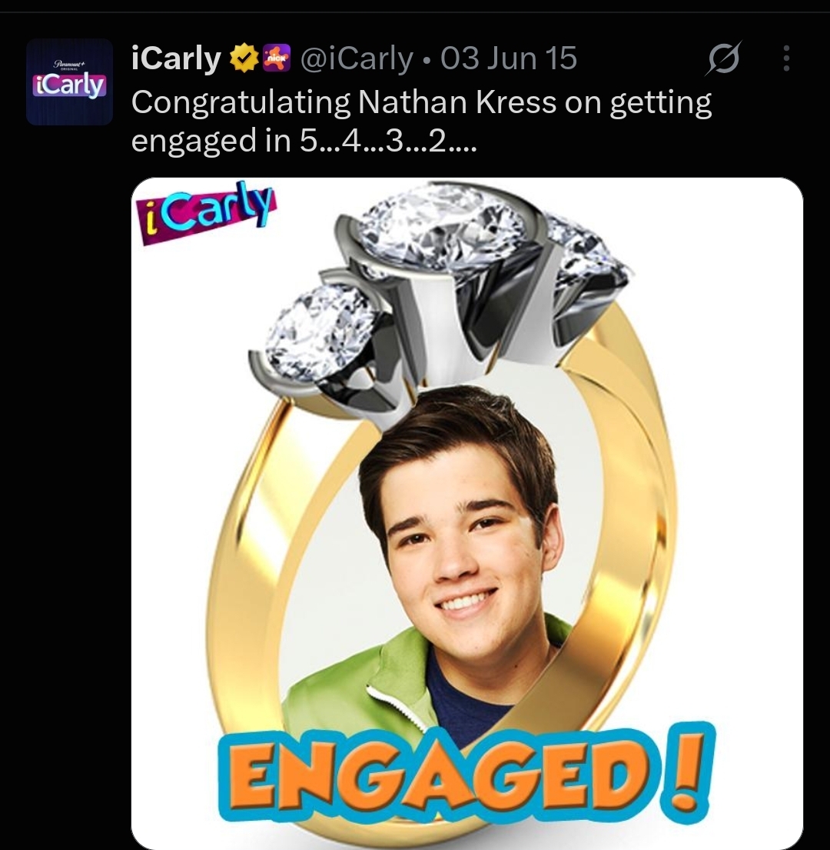Open the iCarly profile avatar
Image resolution: width=830 pixels, height=850 pixels.
pyautogui.click(x=69, y=82)
